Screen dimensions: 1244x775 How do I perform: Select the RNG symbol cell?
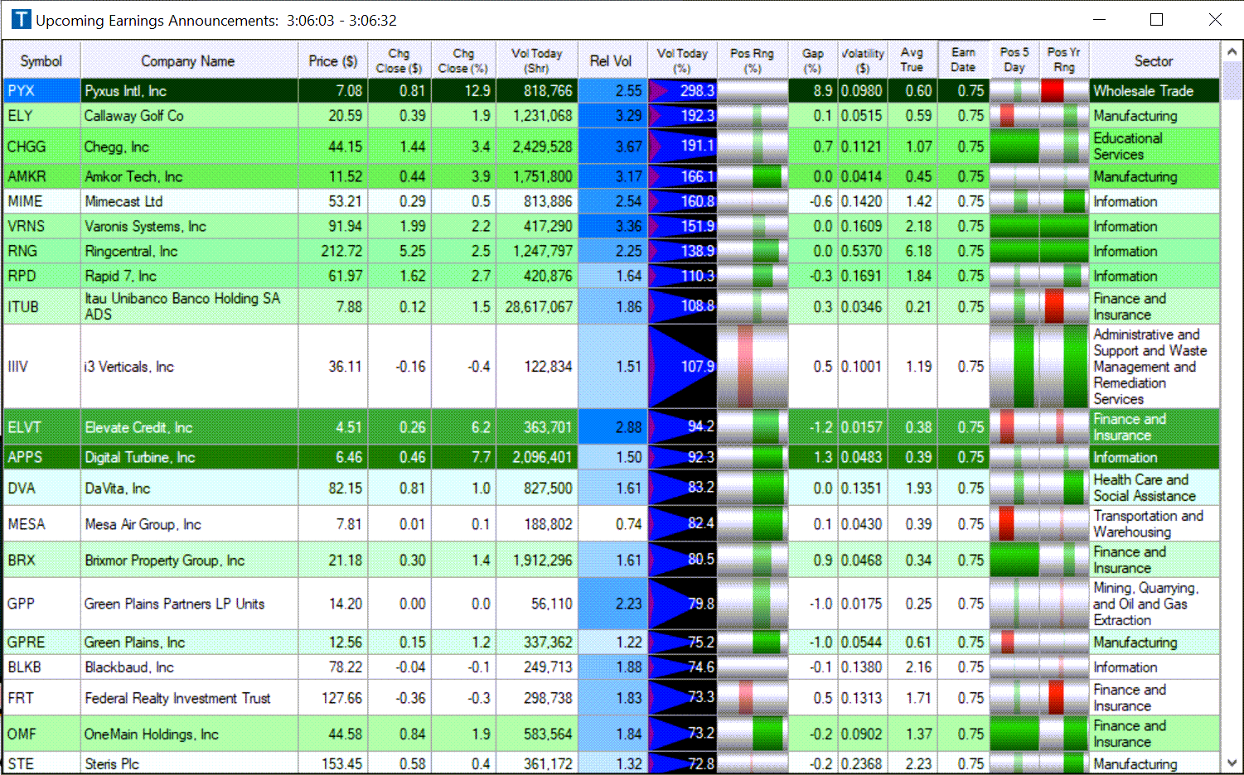pos(41,252)
